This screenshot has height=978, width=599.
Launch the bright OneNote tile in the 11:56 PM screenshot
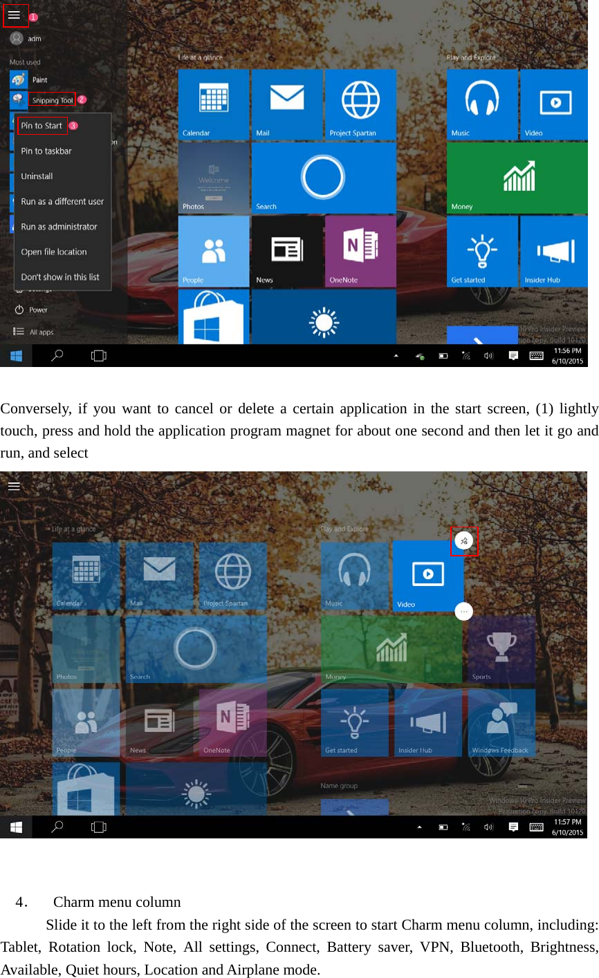[x=360, y=252]
